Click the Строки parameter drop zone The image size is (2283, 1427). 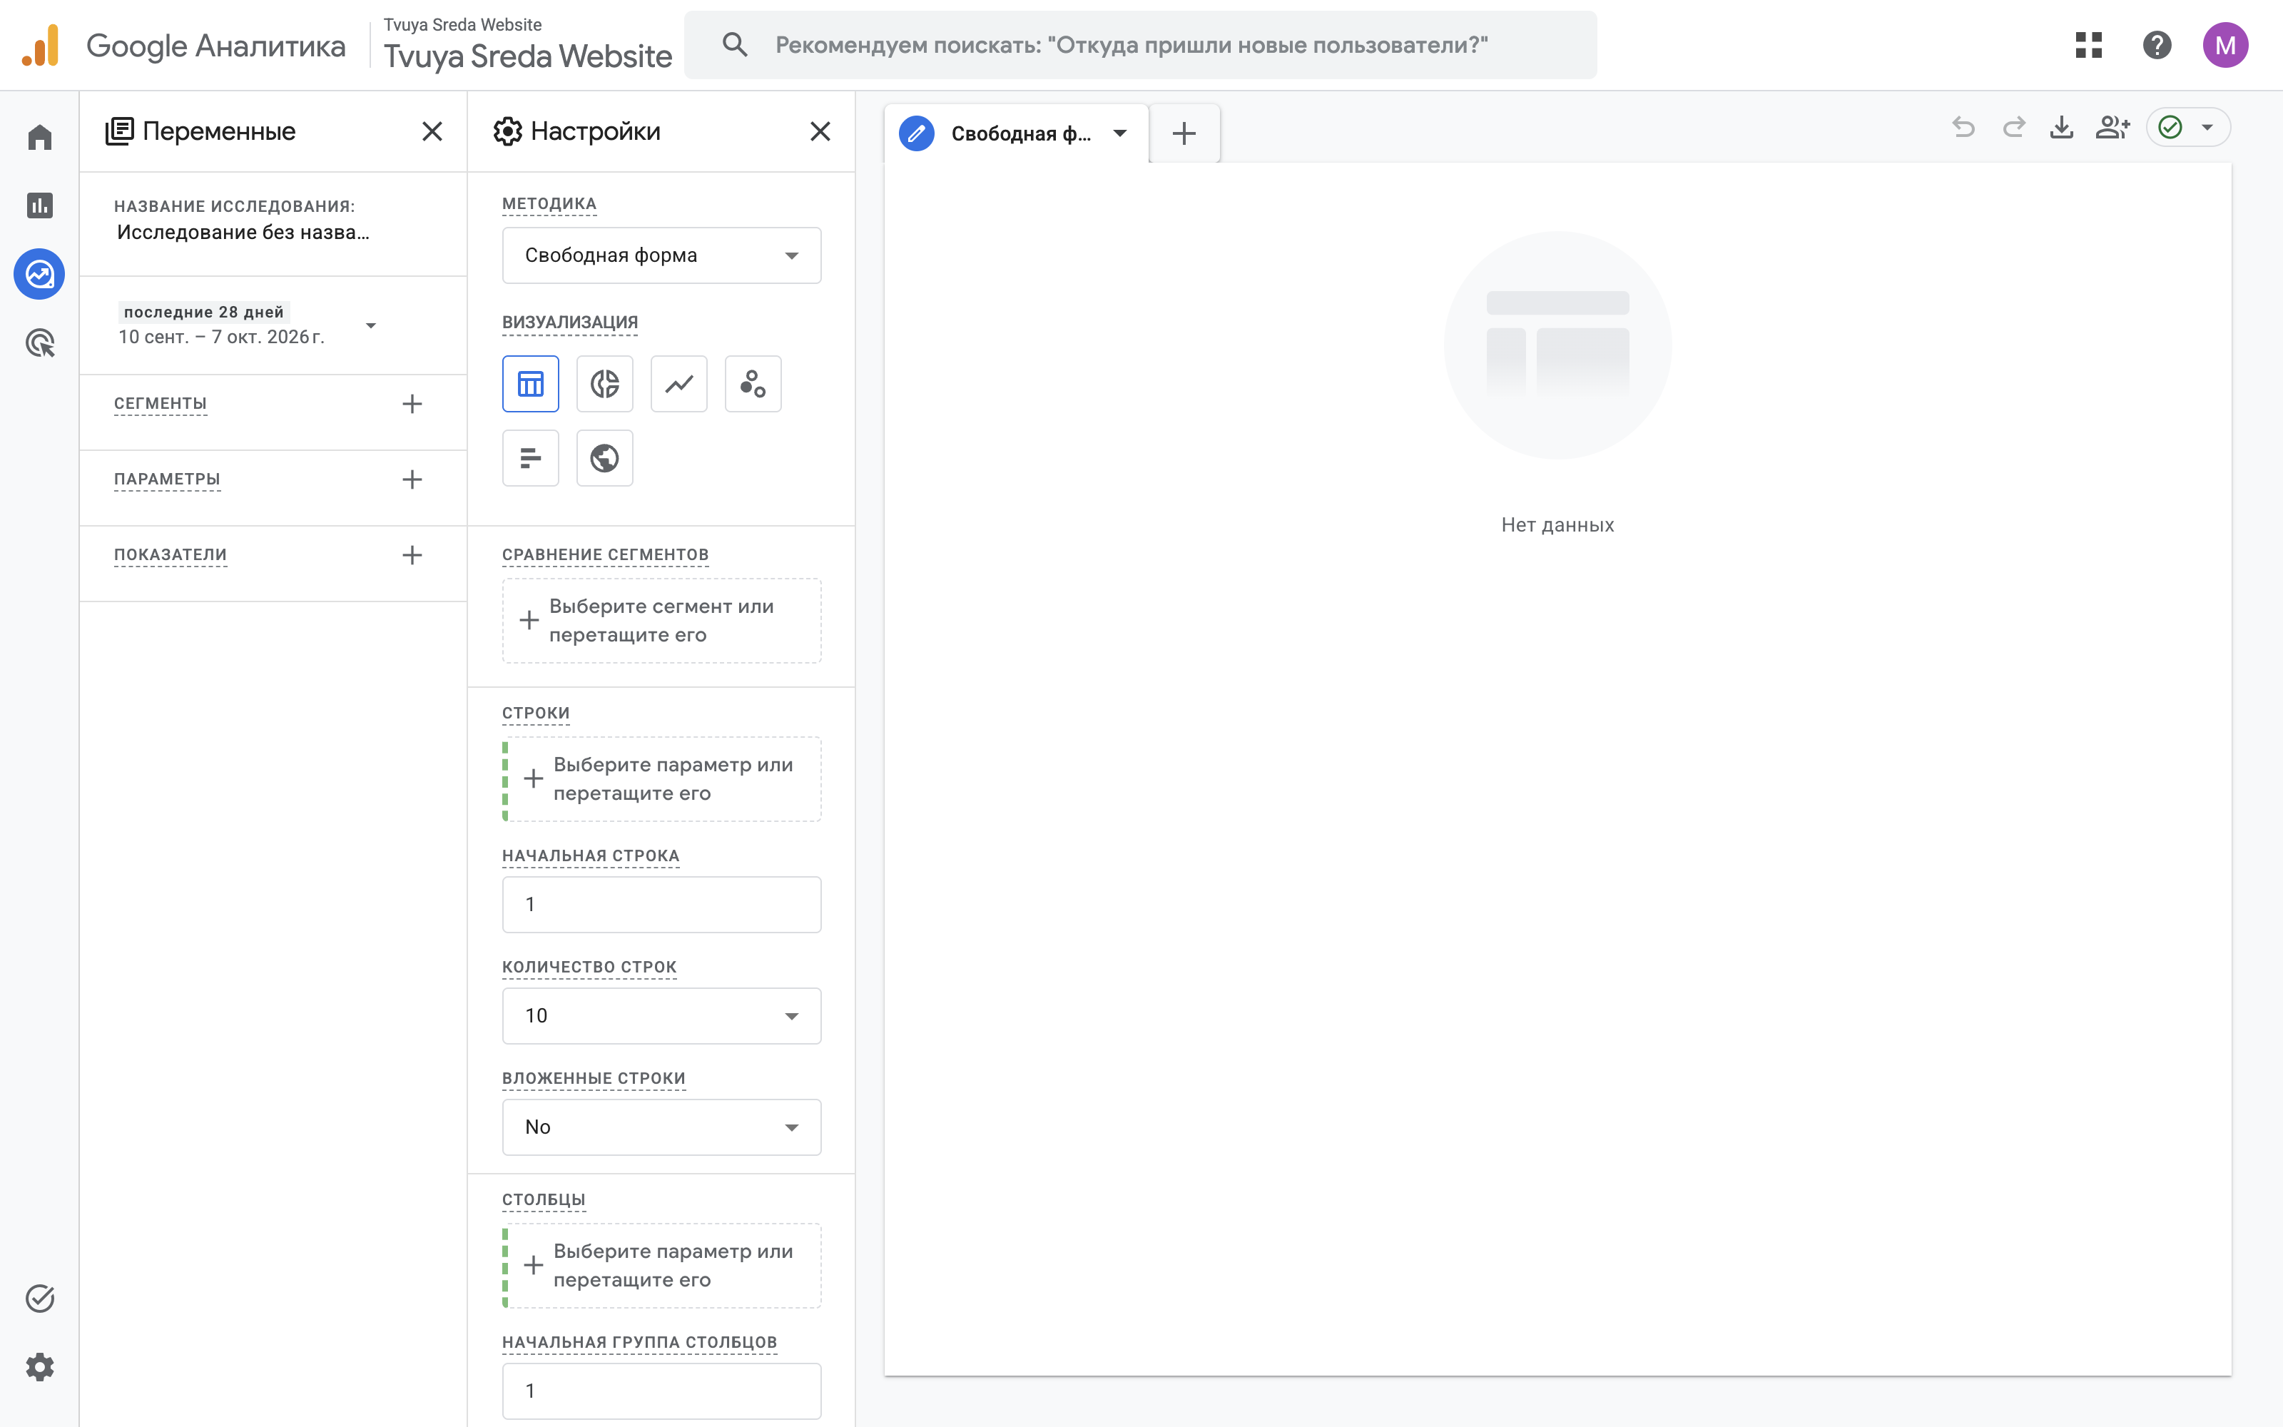661,778
